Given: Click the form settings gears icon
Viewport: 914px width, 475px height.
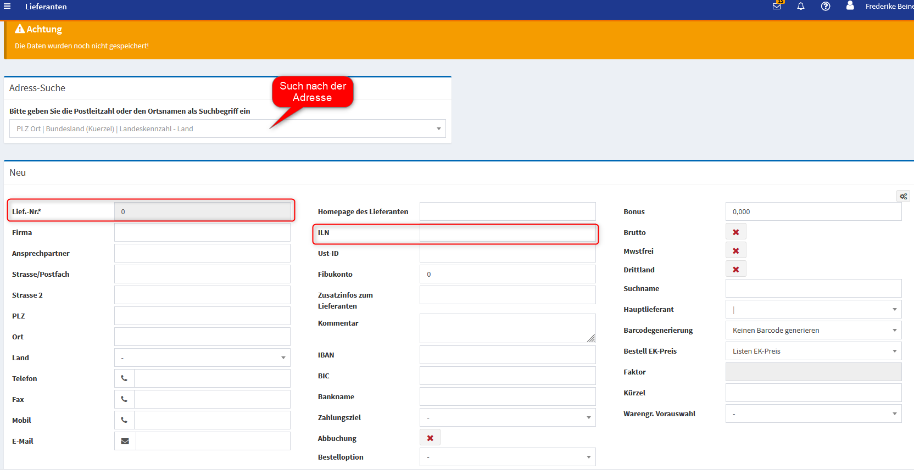Looking at the screenshot, I should point(903,197).
